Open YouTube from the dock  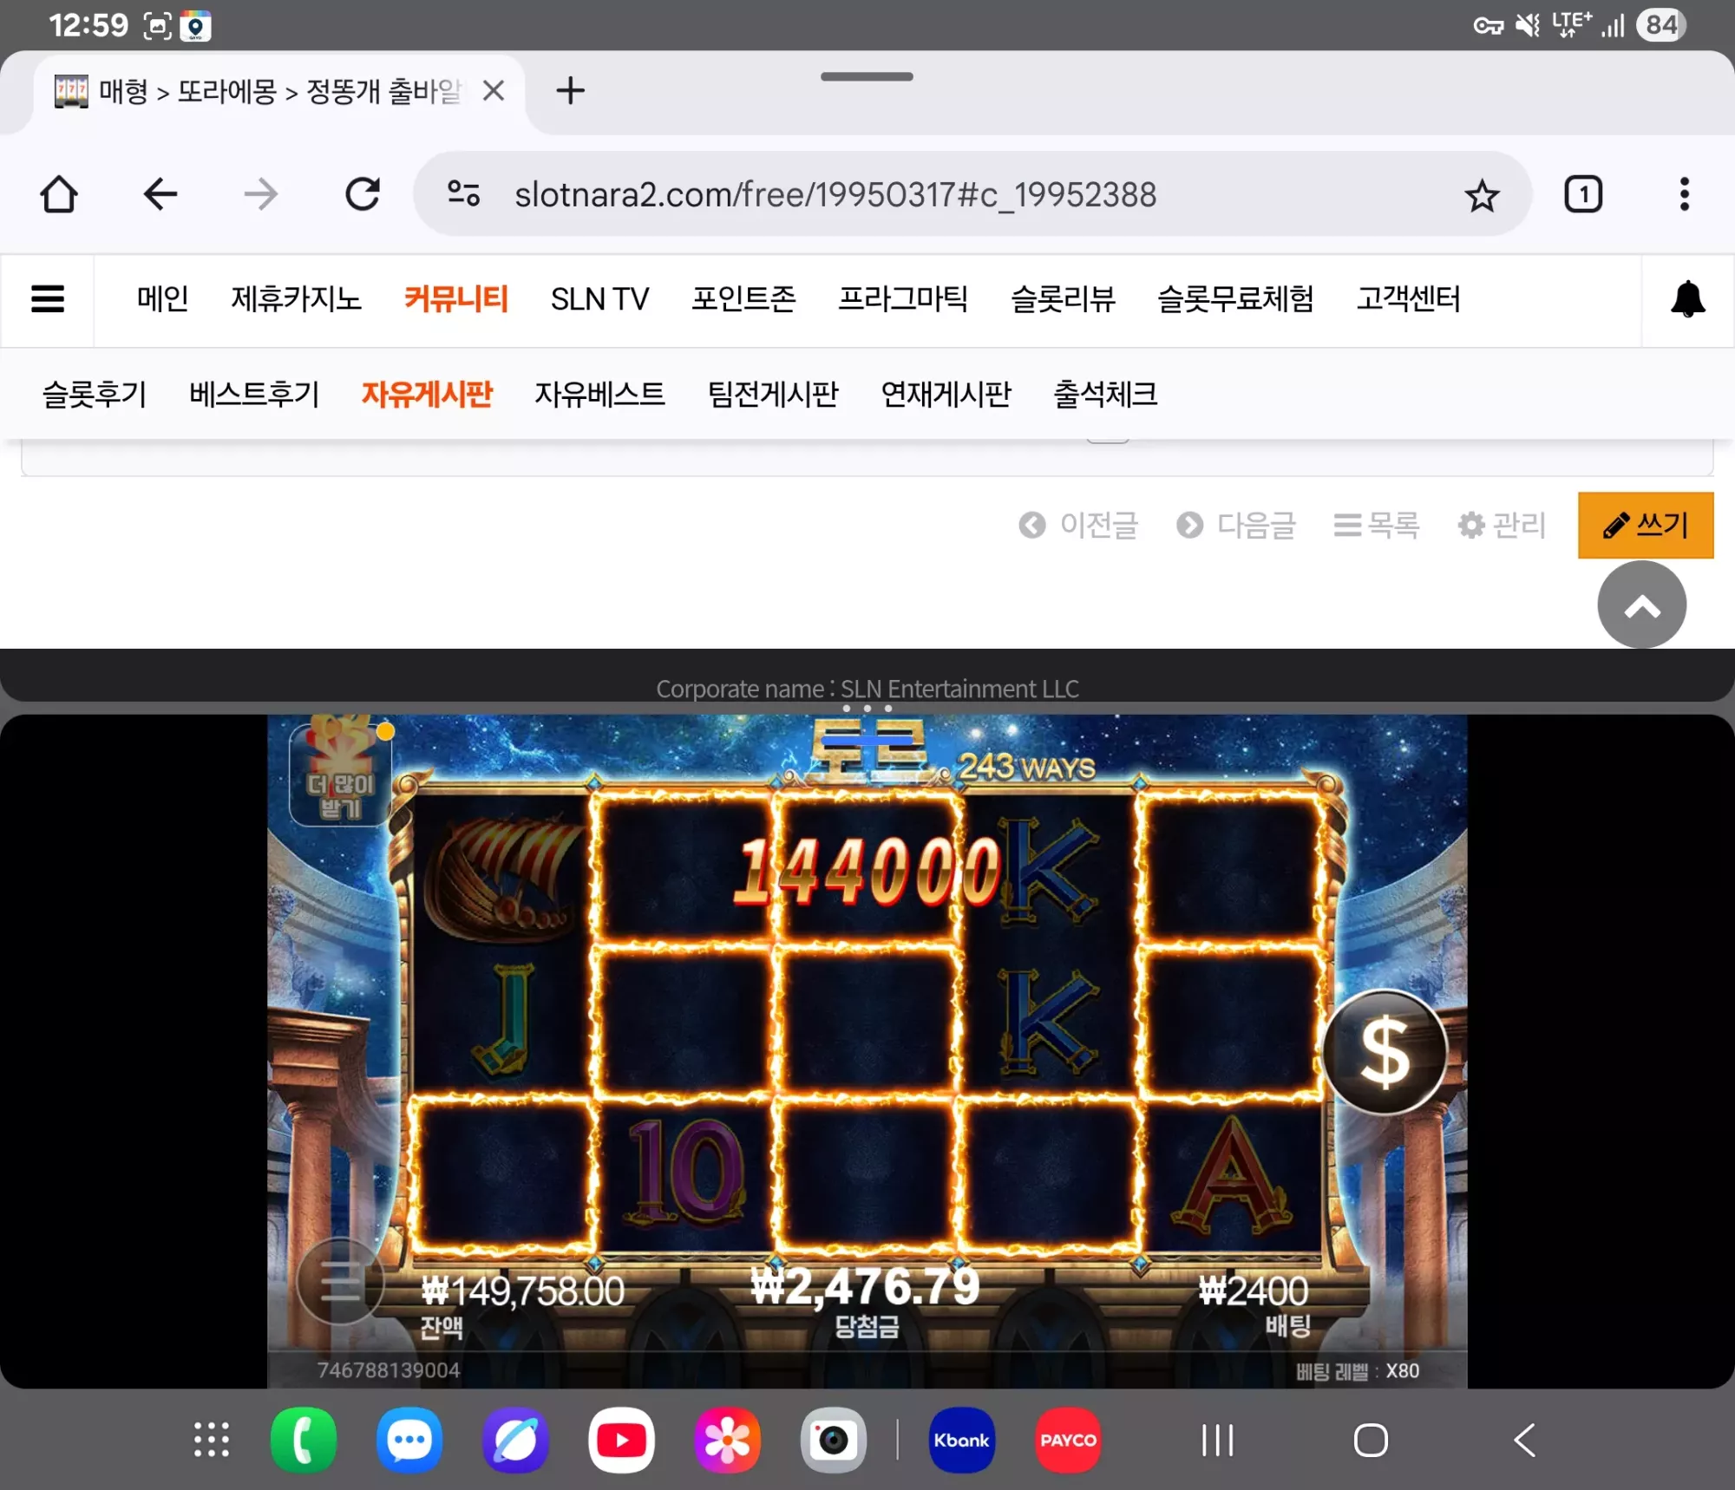coord(621,1440)
